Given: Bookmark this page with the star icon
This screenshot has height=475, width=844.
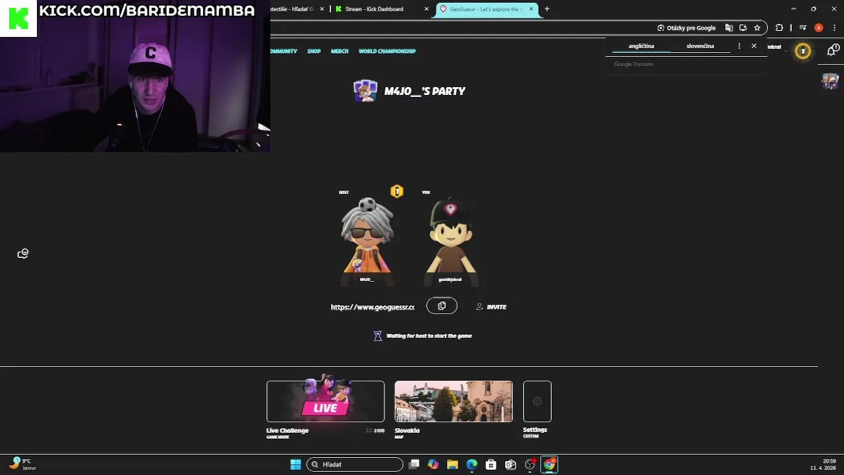Looking at the screenshot, I should coord(757,28).
